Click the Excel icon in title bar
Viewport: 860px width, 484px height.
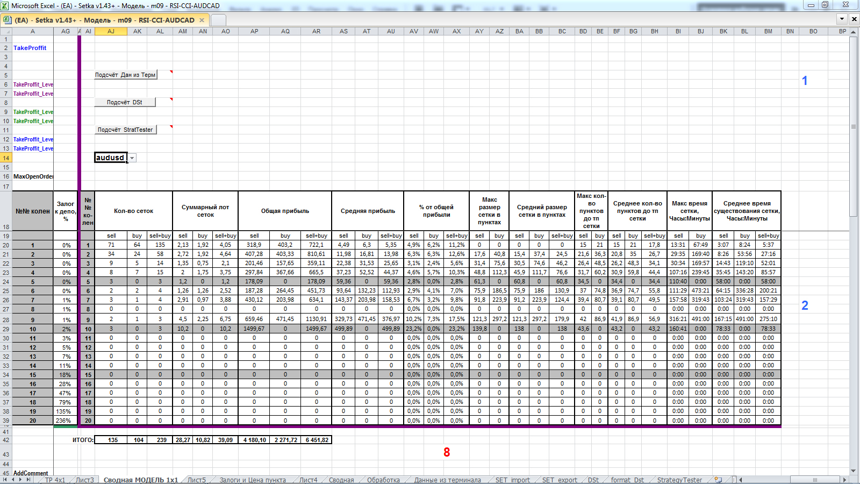[5, 5]
